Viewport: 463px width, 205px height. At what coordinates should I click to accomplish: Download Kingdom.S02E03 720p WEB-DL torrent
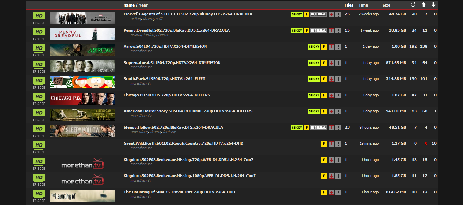coord(331,160)
